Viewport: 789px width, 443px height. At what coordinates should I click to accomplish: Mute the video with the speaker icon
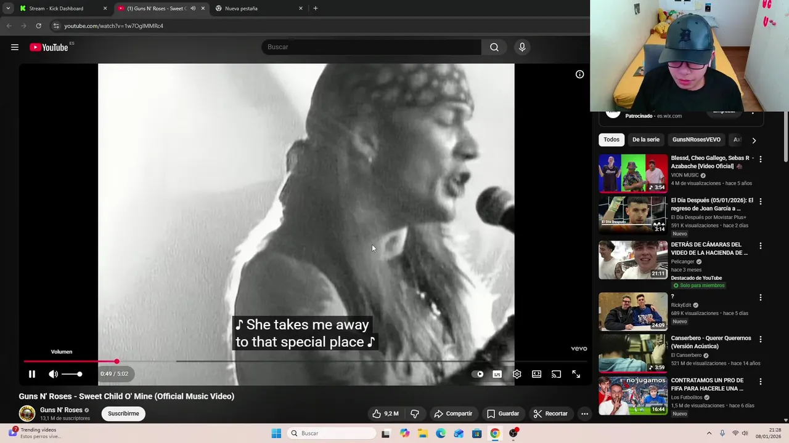[54, 374]
